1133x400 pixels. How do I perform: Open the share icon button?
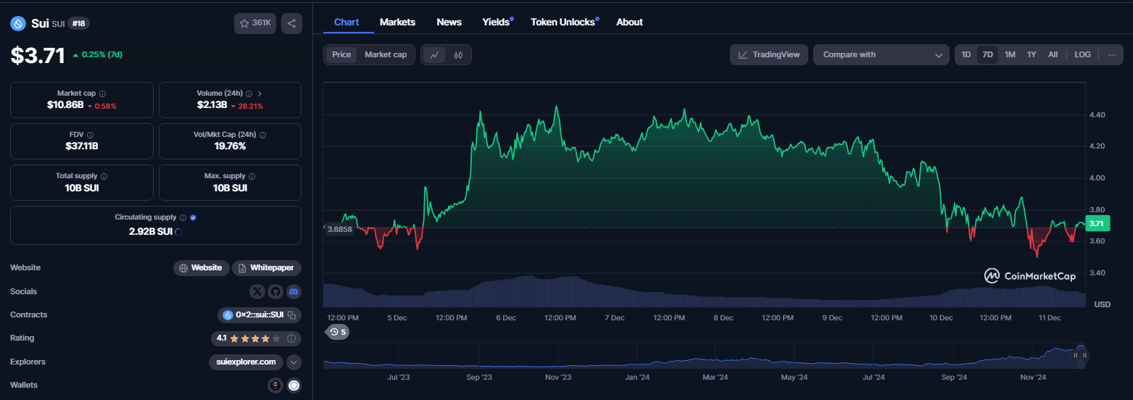click(291, 23)
